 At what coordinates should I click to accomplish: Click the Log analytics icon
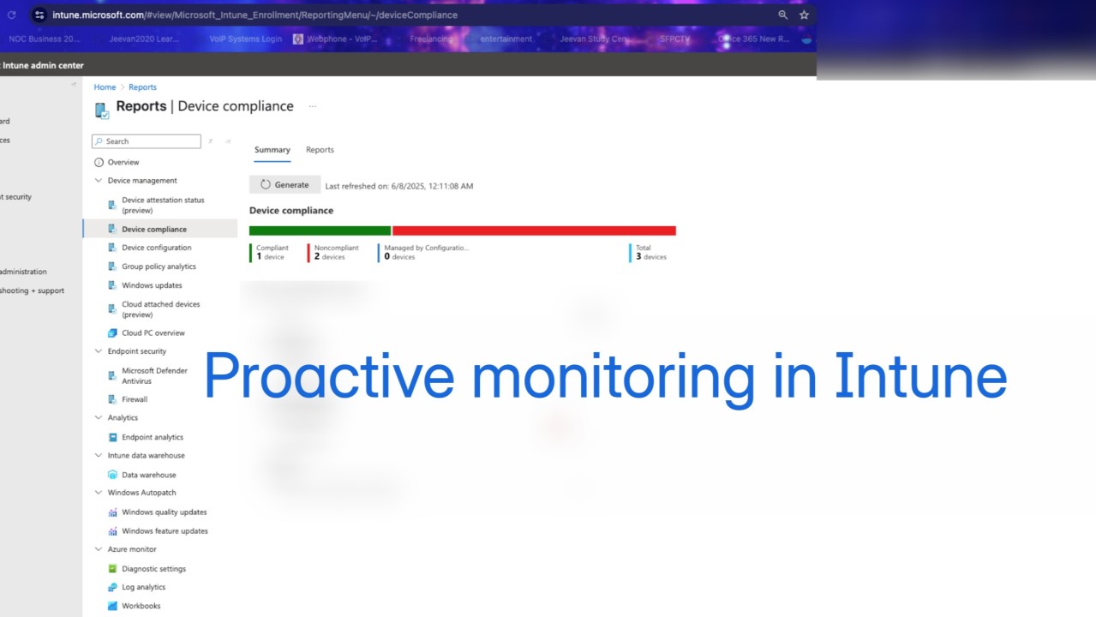click(112, 588)
